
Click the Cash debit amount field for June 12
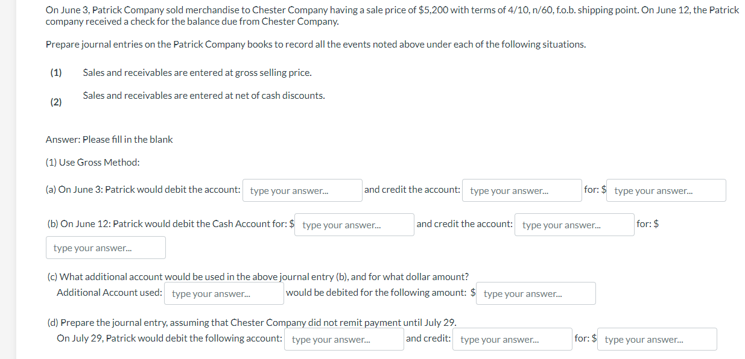pos(354,224)
